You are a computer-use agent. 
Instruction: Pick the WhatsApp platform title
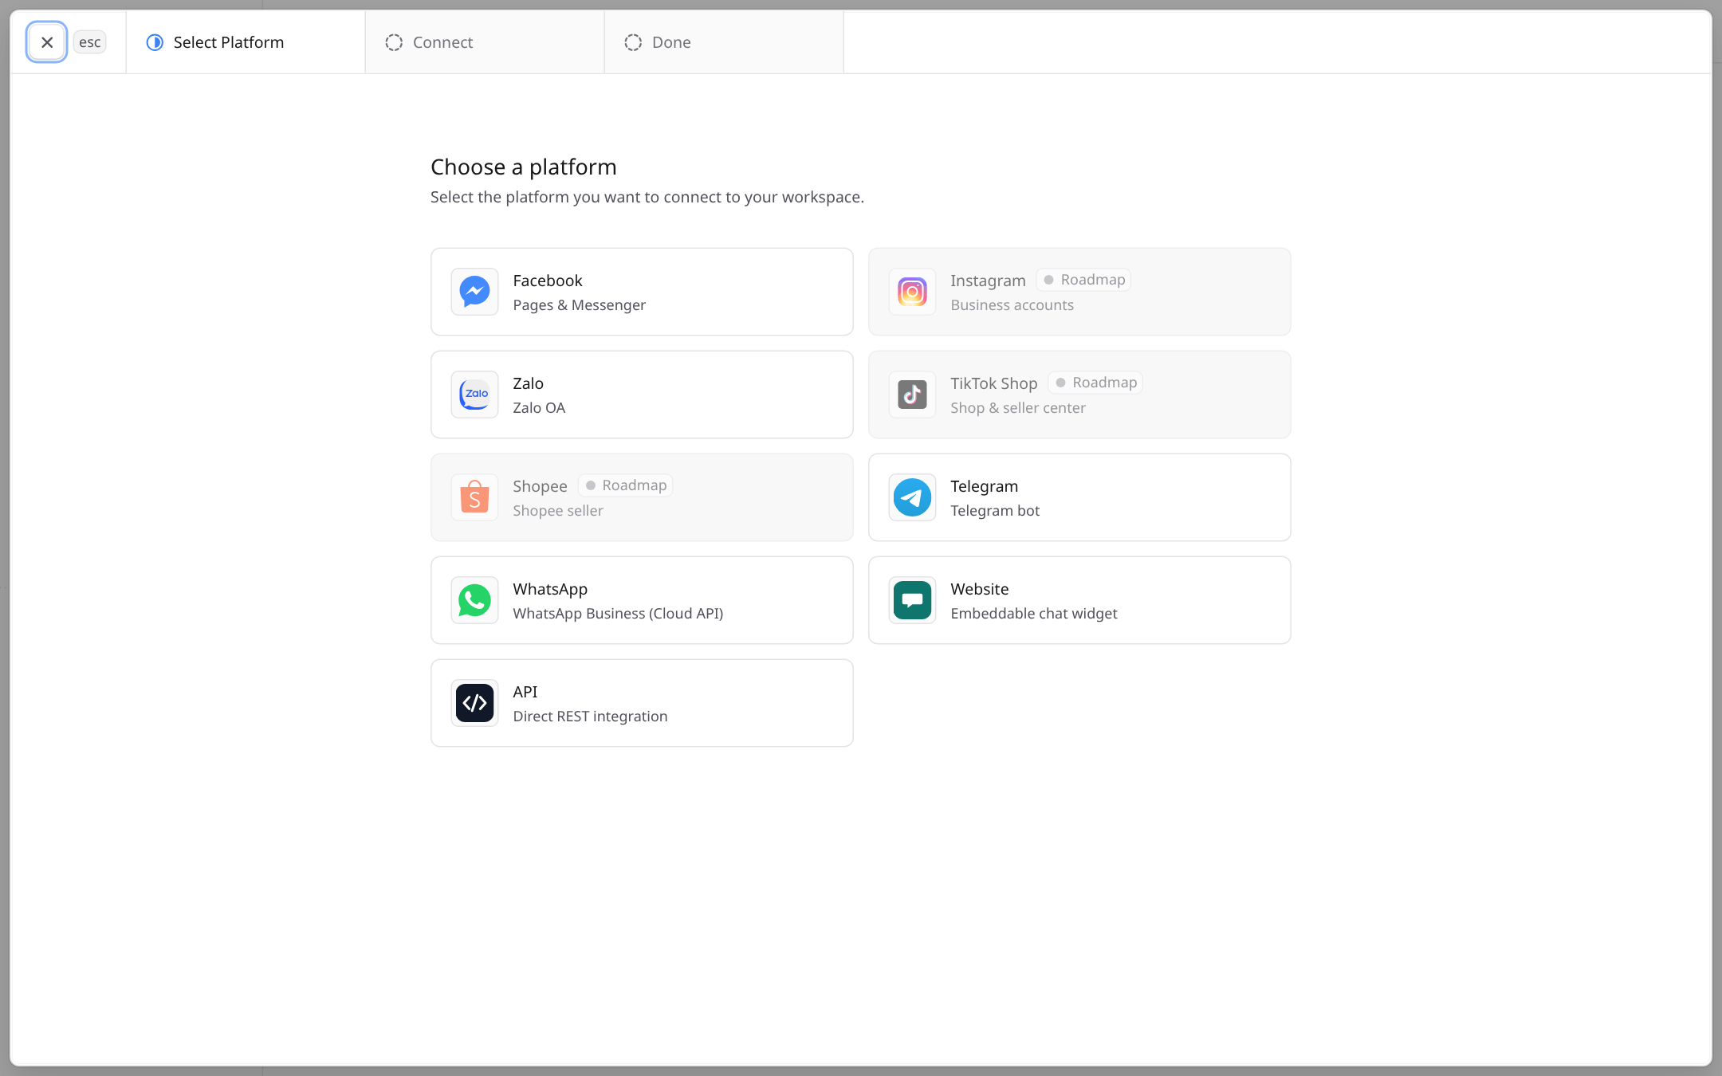pos(550,589)
